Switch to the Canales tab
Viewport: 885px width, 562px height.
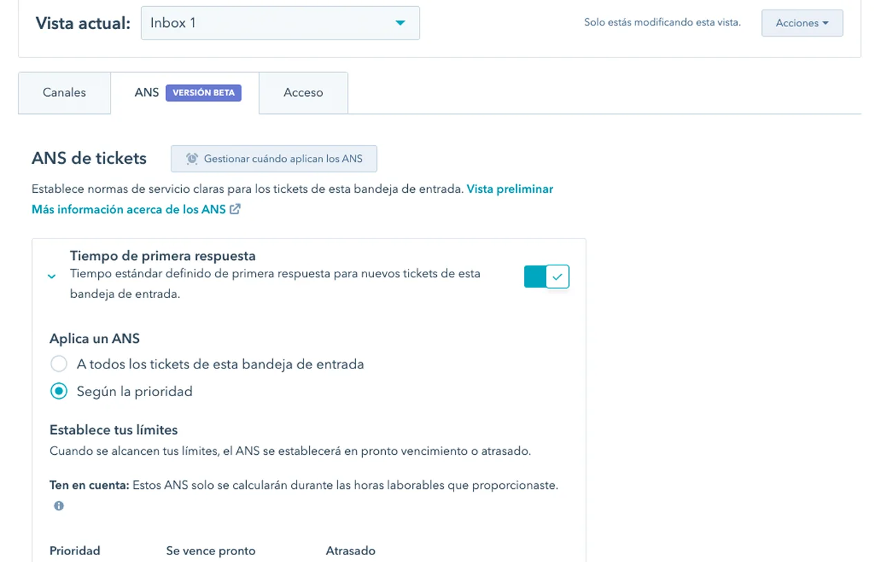pyautogui.click(x=64, y=93)
